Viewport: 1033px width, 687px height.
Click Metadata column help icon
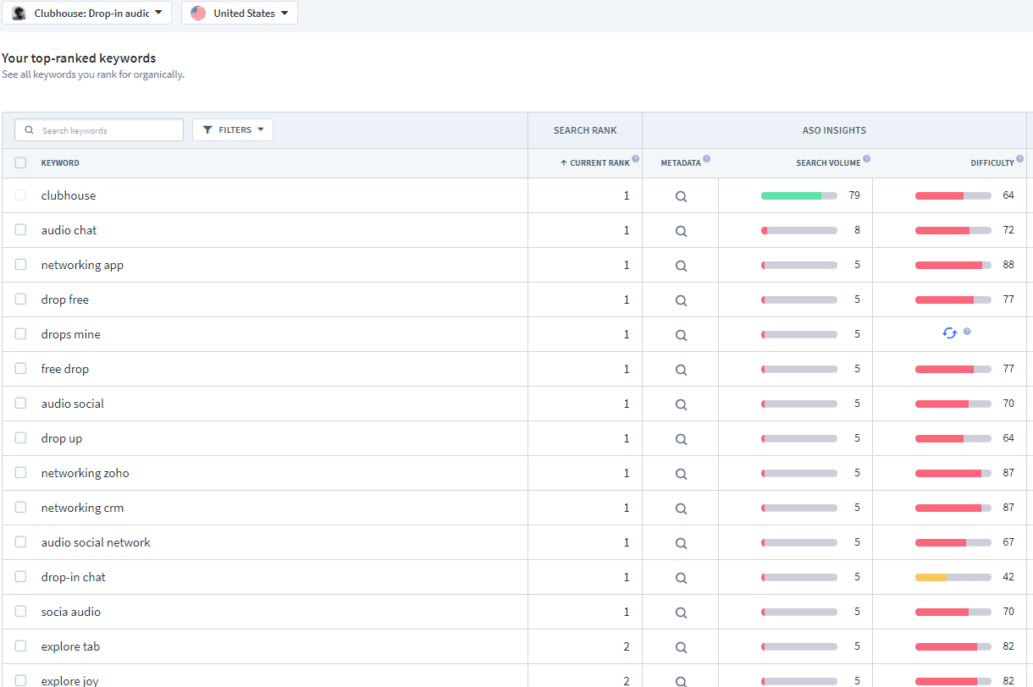coord(706,158)
